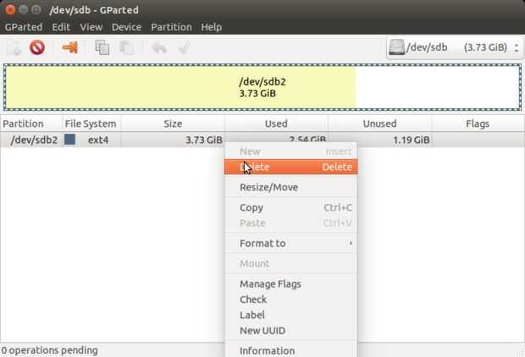Expand the Format to submenu
525x357 pixels.
click(x=290, y=244)
